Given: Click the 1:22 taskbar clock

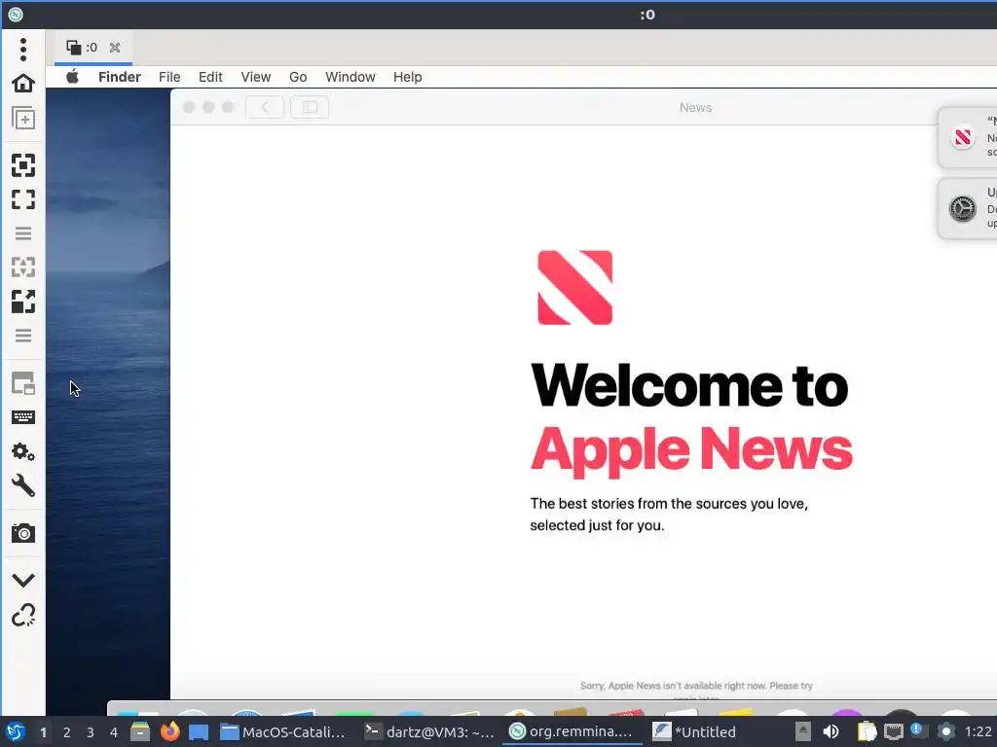Looking at the screenshot, I should coord(979,731).
